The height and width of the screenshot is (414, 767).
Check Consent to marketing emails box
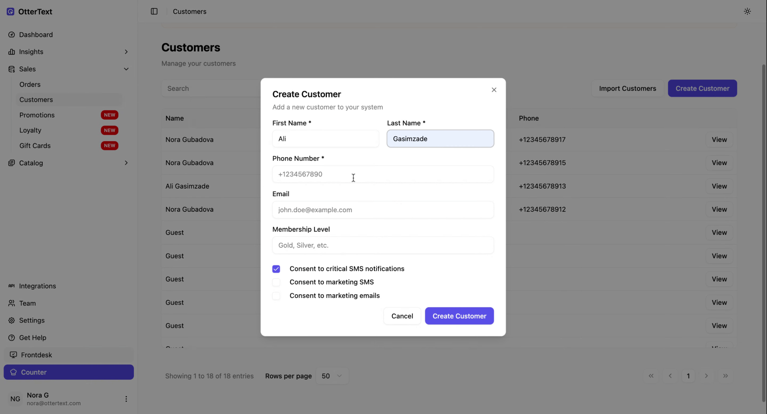coord(276,296)
